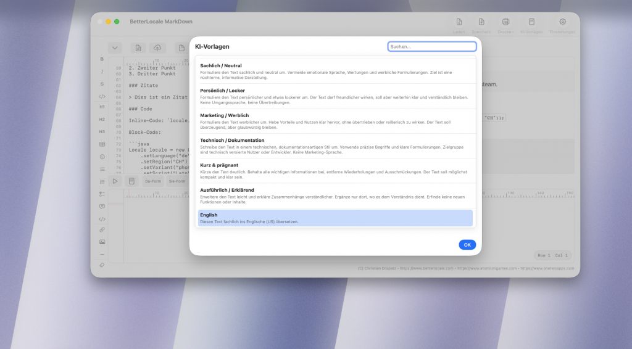This screenshot has width=632, height=349.
Task: Expand the chevron dropdown above editor
Action: pos(115,48)
